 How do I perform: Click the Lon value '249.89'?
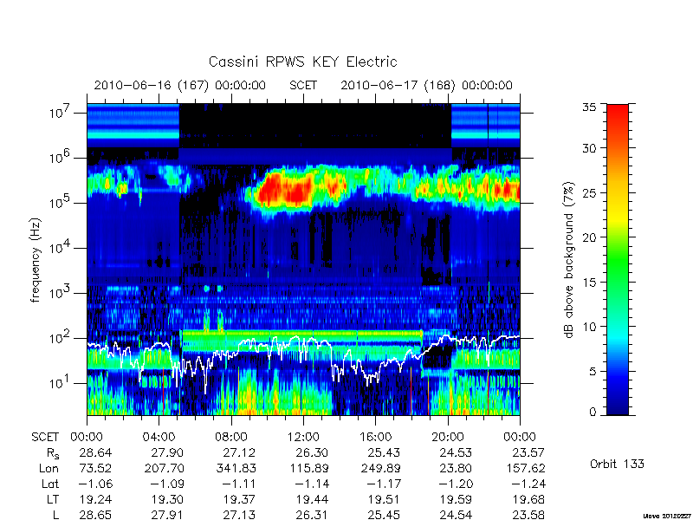click(x=380, y=468)
